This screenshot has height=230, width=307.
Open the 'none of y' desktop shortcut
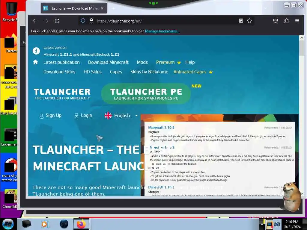pyautogui.click(x=9, y=170)
